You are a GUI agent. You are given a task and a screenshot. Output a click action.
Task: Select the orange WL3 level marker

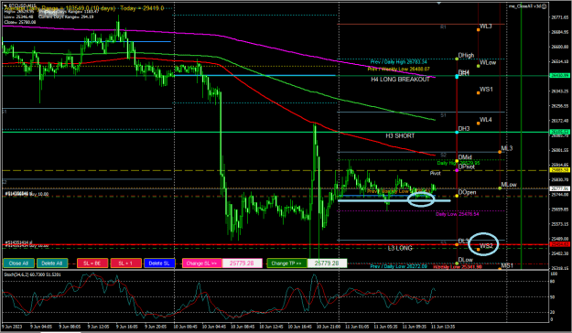(x=479, y=29)
